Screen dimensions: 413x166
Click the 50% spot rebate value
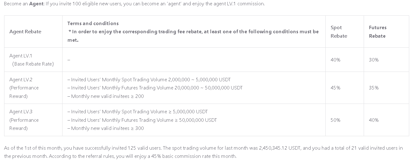335,120
